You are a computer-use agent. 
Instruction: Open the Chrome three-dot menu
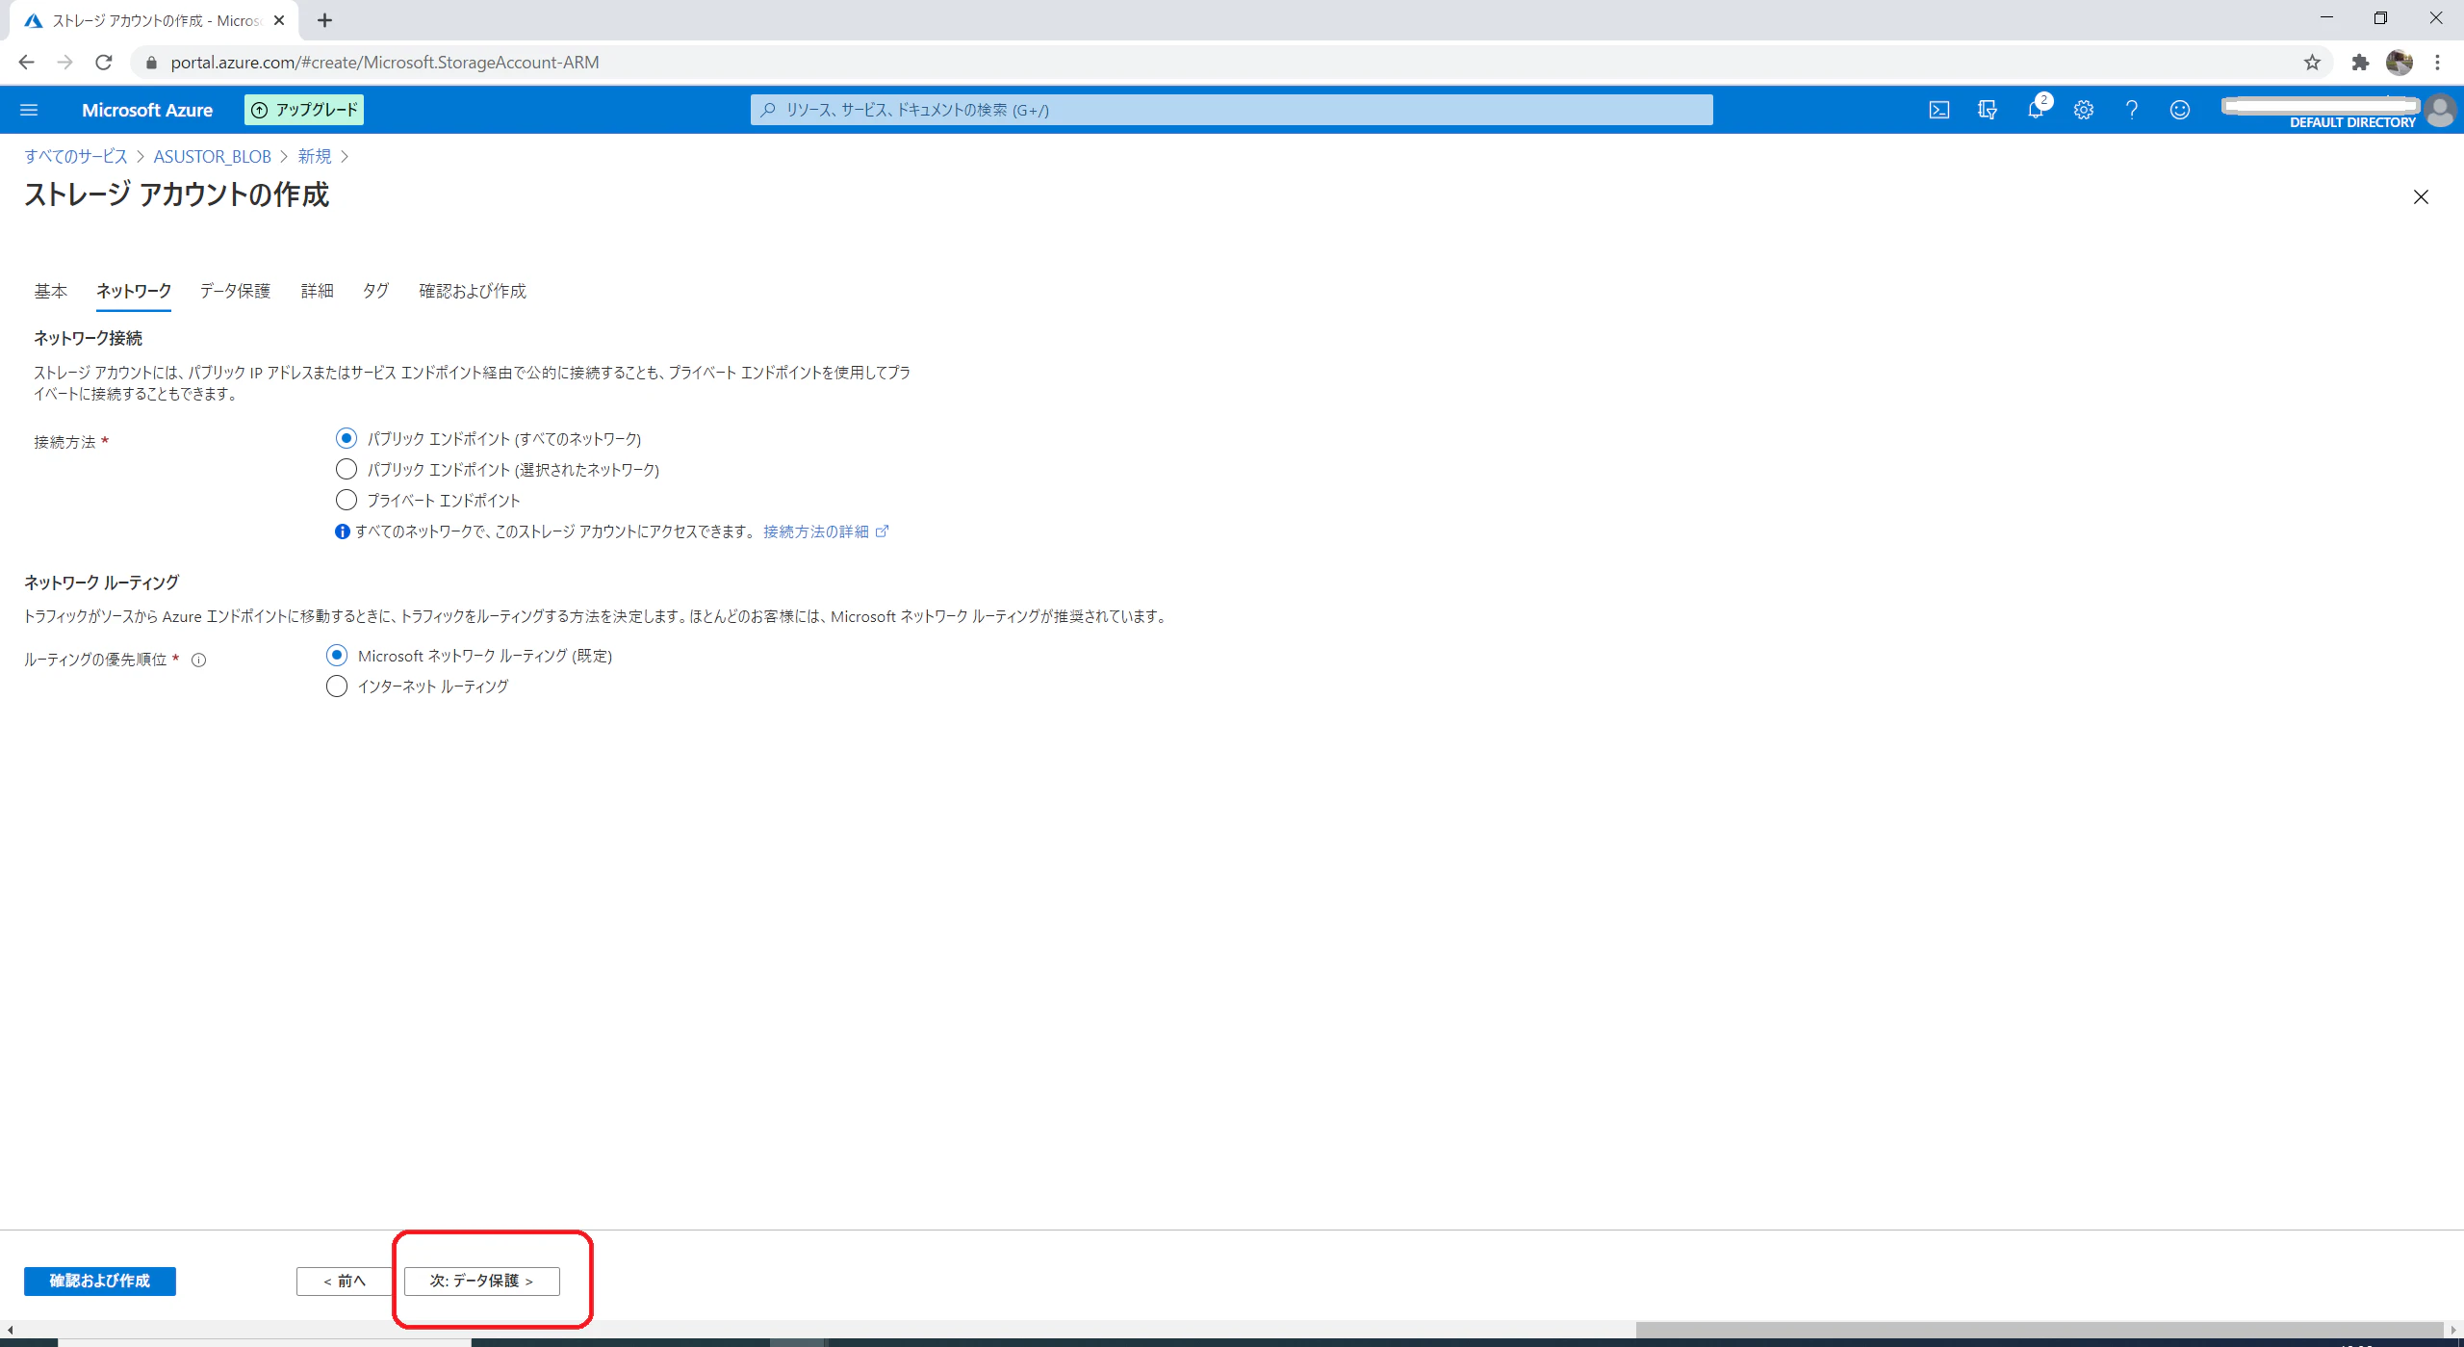(2438, 63)
